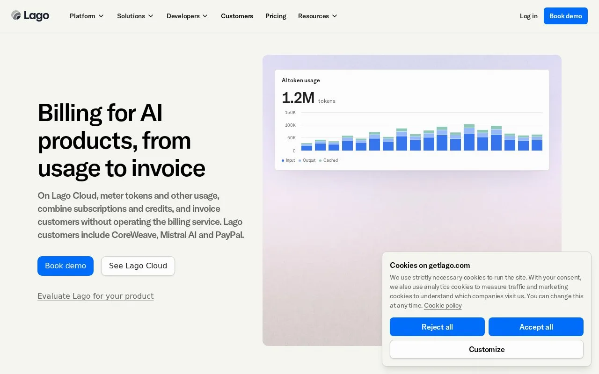The height and width of the screenshot is (374, 599).
Task: Customize cookie preferences
Action: (487, 349)
